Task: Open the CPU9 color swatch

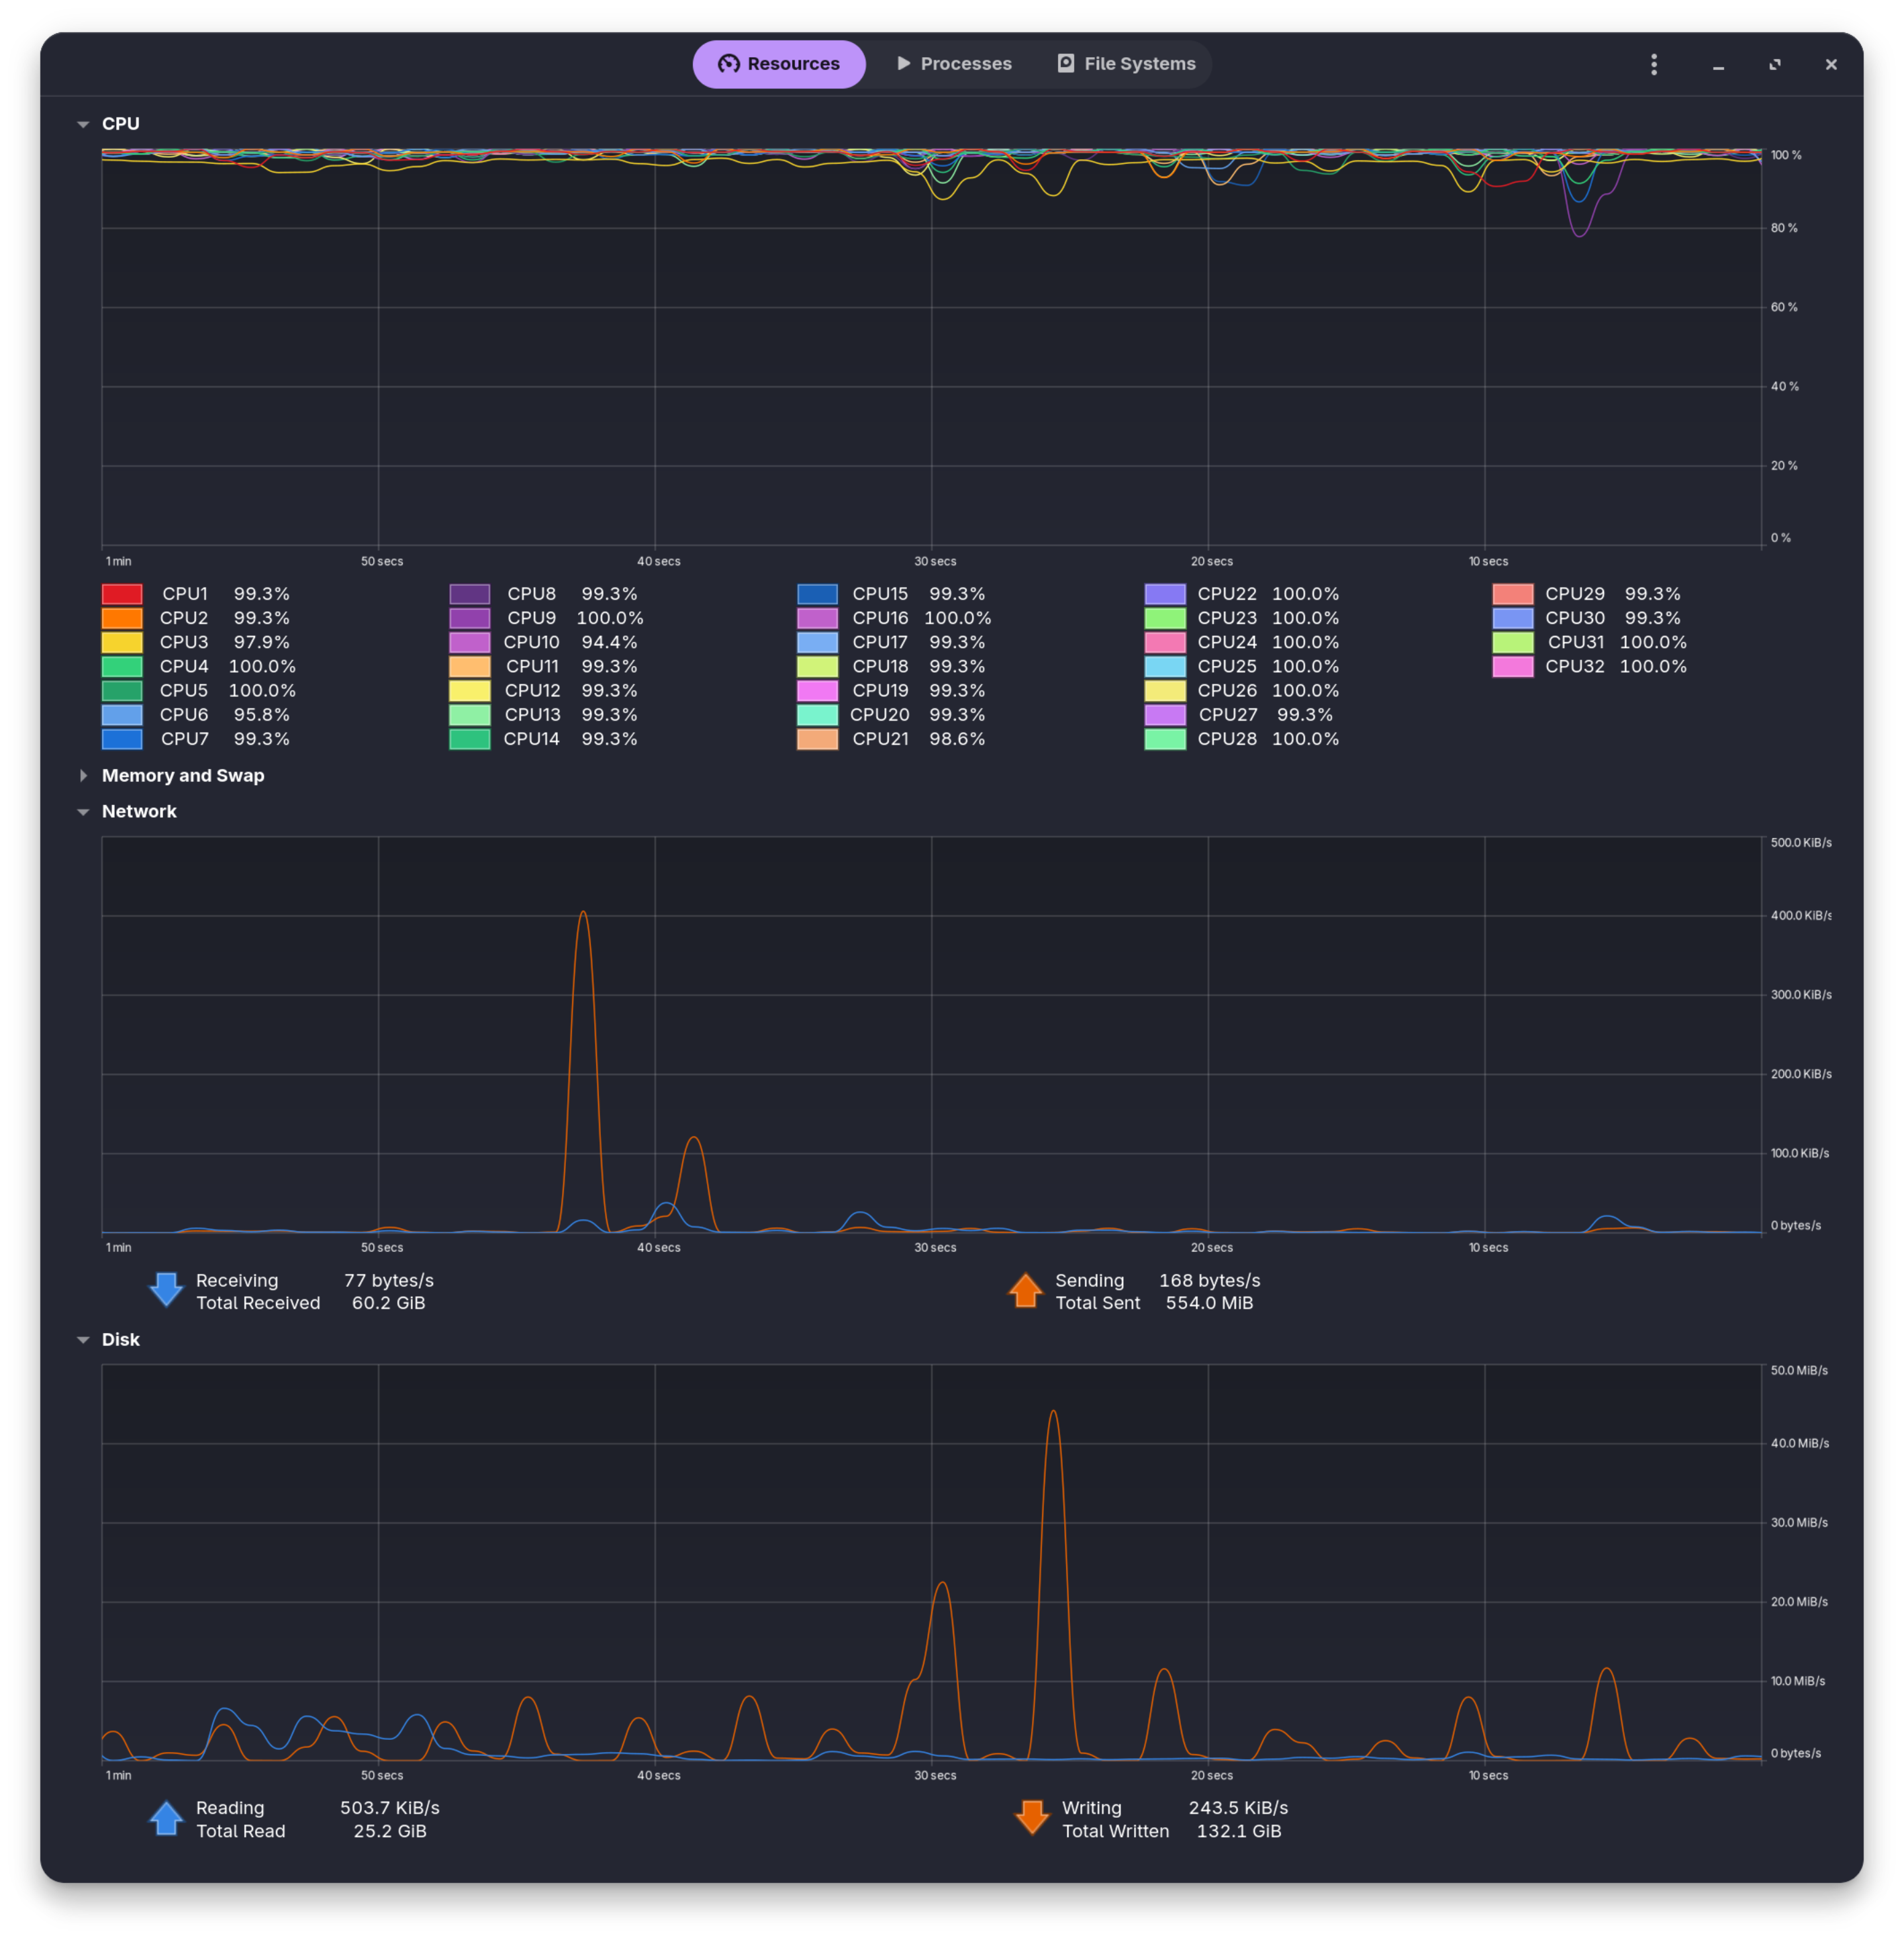Action: point(470,618)
